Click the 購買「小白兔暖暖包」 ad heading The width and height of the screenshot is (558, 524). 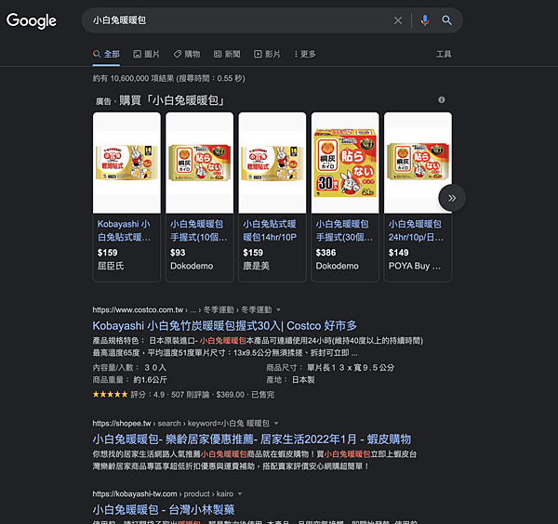pyautogui.click(x=171, y=100)
